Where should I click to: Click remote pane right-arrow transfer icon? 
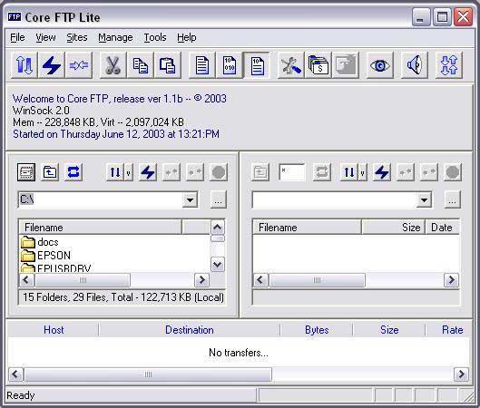[429, 172]
